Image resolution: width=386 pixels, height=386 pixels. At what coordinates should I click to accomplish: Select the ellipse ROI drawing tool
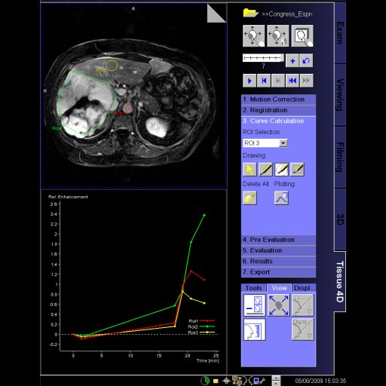[281, 170]
